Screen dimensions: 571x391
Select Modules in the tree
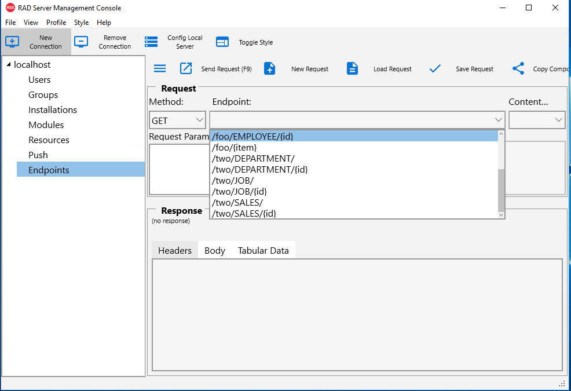46,125
